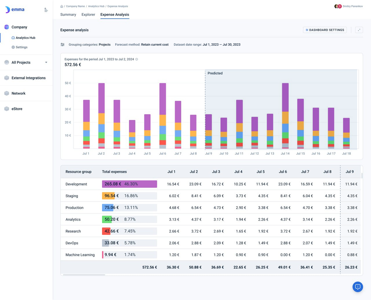Click the Dmitry Panenkov user name
Image resolution: width=371 pixels, height=300 pixels.
coord(353,6)
